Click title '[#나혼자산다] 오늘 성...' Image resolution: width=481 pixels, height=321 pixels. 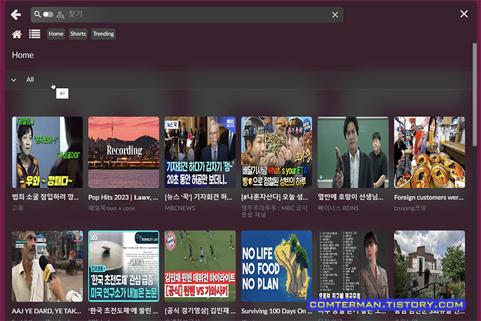[275, 197]
